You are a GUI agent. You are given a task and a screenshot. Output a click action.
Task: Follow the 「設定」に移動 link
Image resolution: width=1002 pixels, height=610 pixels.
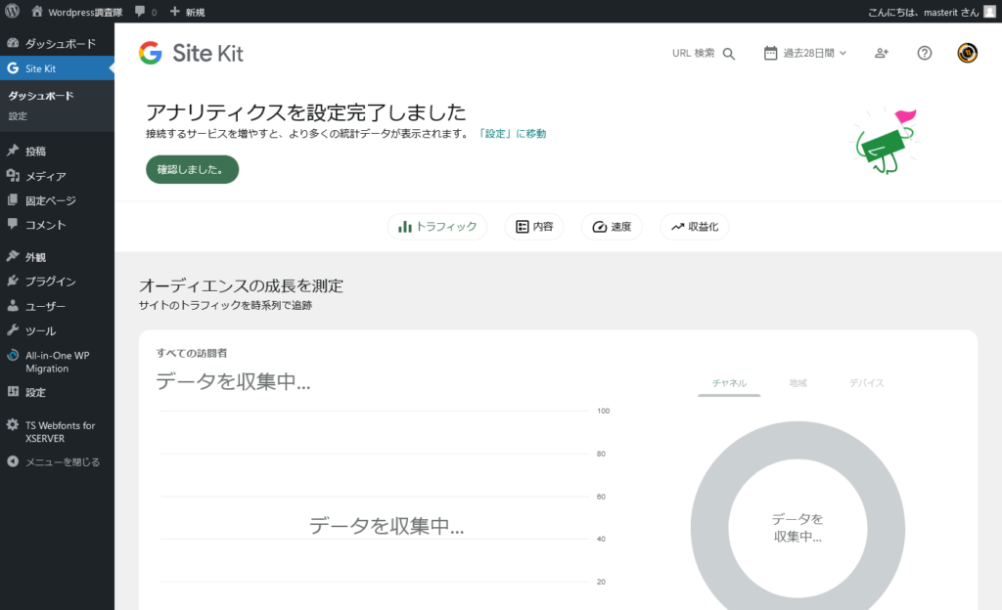click(512, 134)
